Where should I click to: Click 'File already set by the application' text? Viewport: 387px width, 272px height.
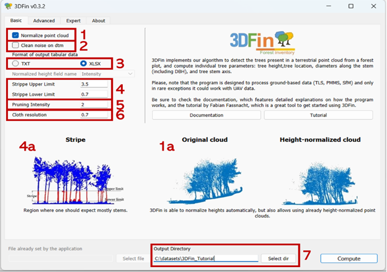click(45, 248)
